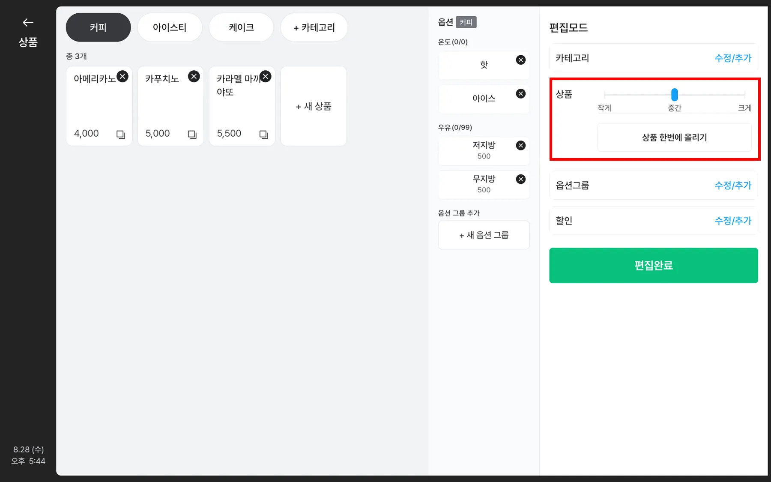Screen dimensions: 771x482
Task: Open 수정/추가 link for 옵션그룹
Action: pos(733,185)
